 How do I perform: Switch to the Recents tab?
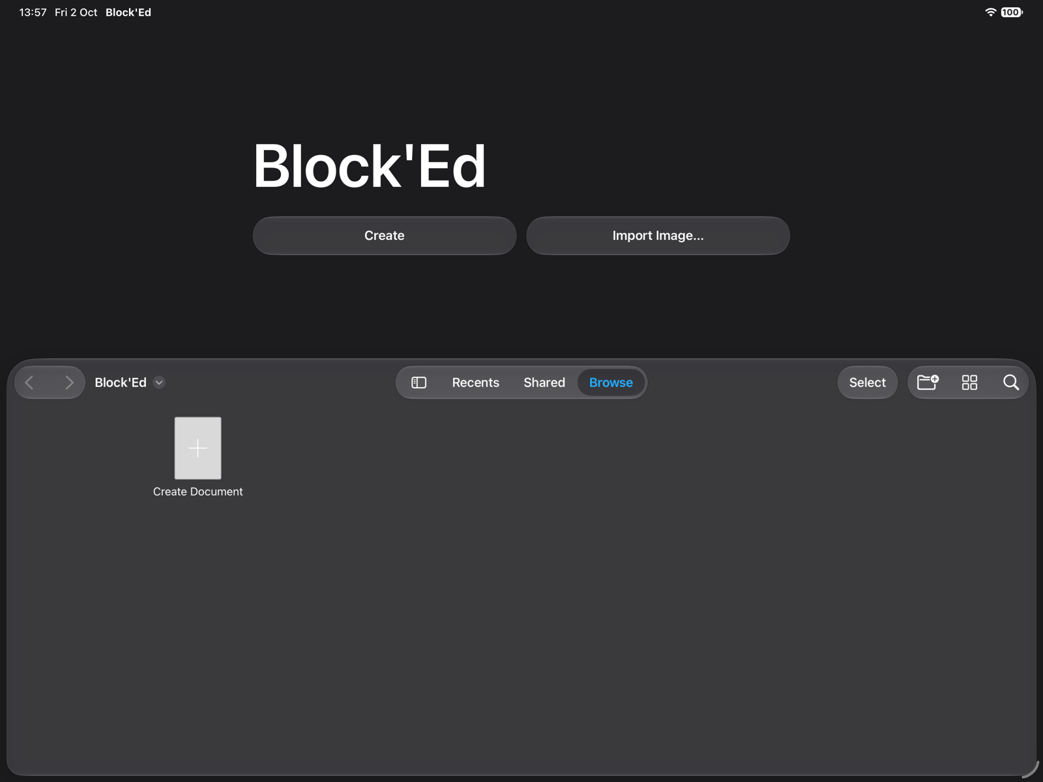point(476,383)
